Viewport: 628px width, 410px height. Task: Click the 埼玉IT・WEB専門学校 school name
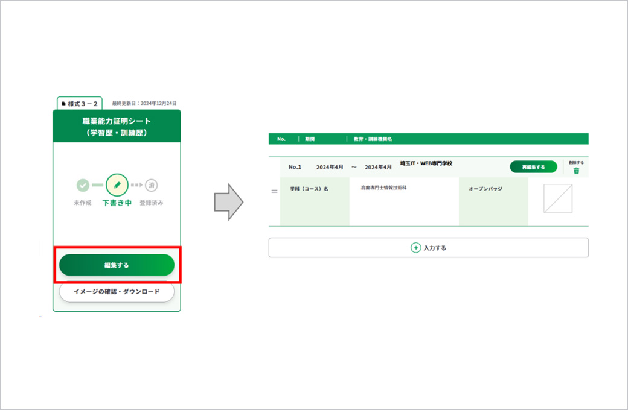[x=426, y=163]
